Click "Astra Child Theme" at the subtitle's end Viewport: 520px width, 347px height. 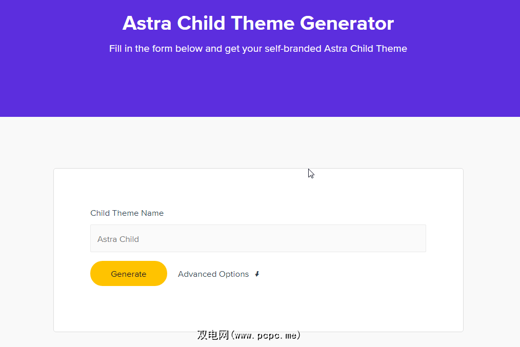[x=365, y=49]
